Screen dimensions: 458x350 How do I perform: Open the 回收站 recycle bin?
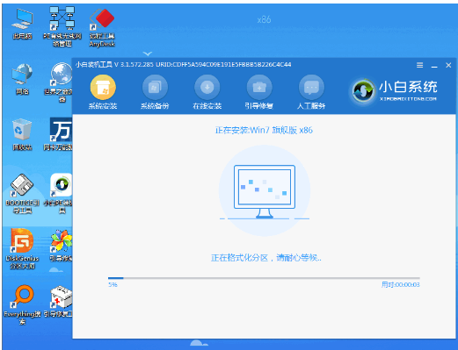tap(22, 135)
